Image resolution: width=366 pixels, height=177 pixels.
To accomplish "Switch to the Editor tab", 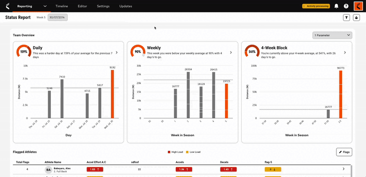I will click(82, 6).
